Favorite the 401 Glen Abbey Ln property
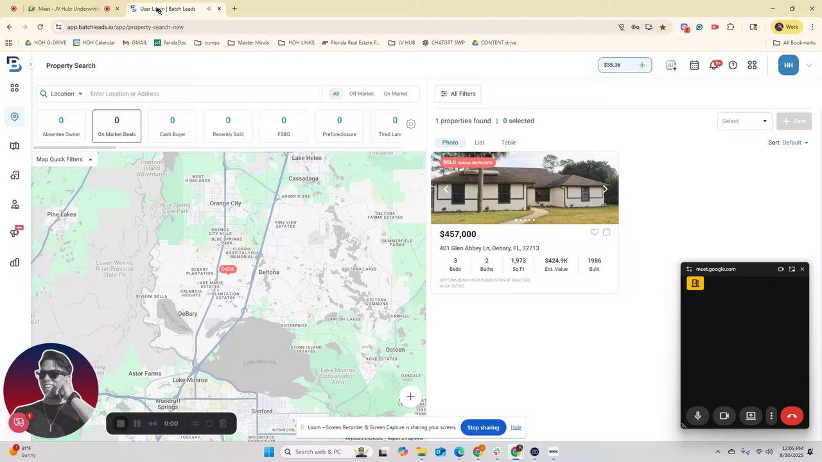822x462 pixels. tap(595, 233)
